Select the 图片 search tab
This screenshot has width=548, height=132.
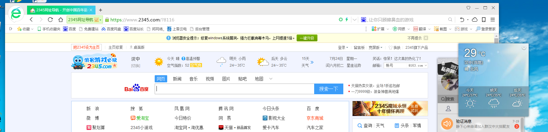click(x=226, y=79)
